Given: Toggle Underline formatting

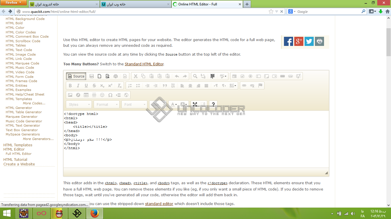Looking at the screenshot, I should coord(86,86).
